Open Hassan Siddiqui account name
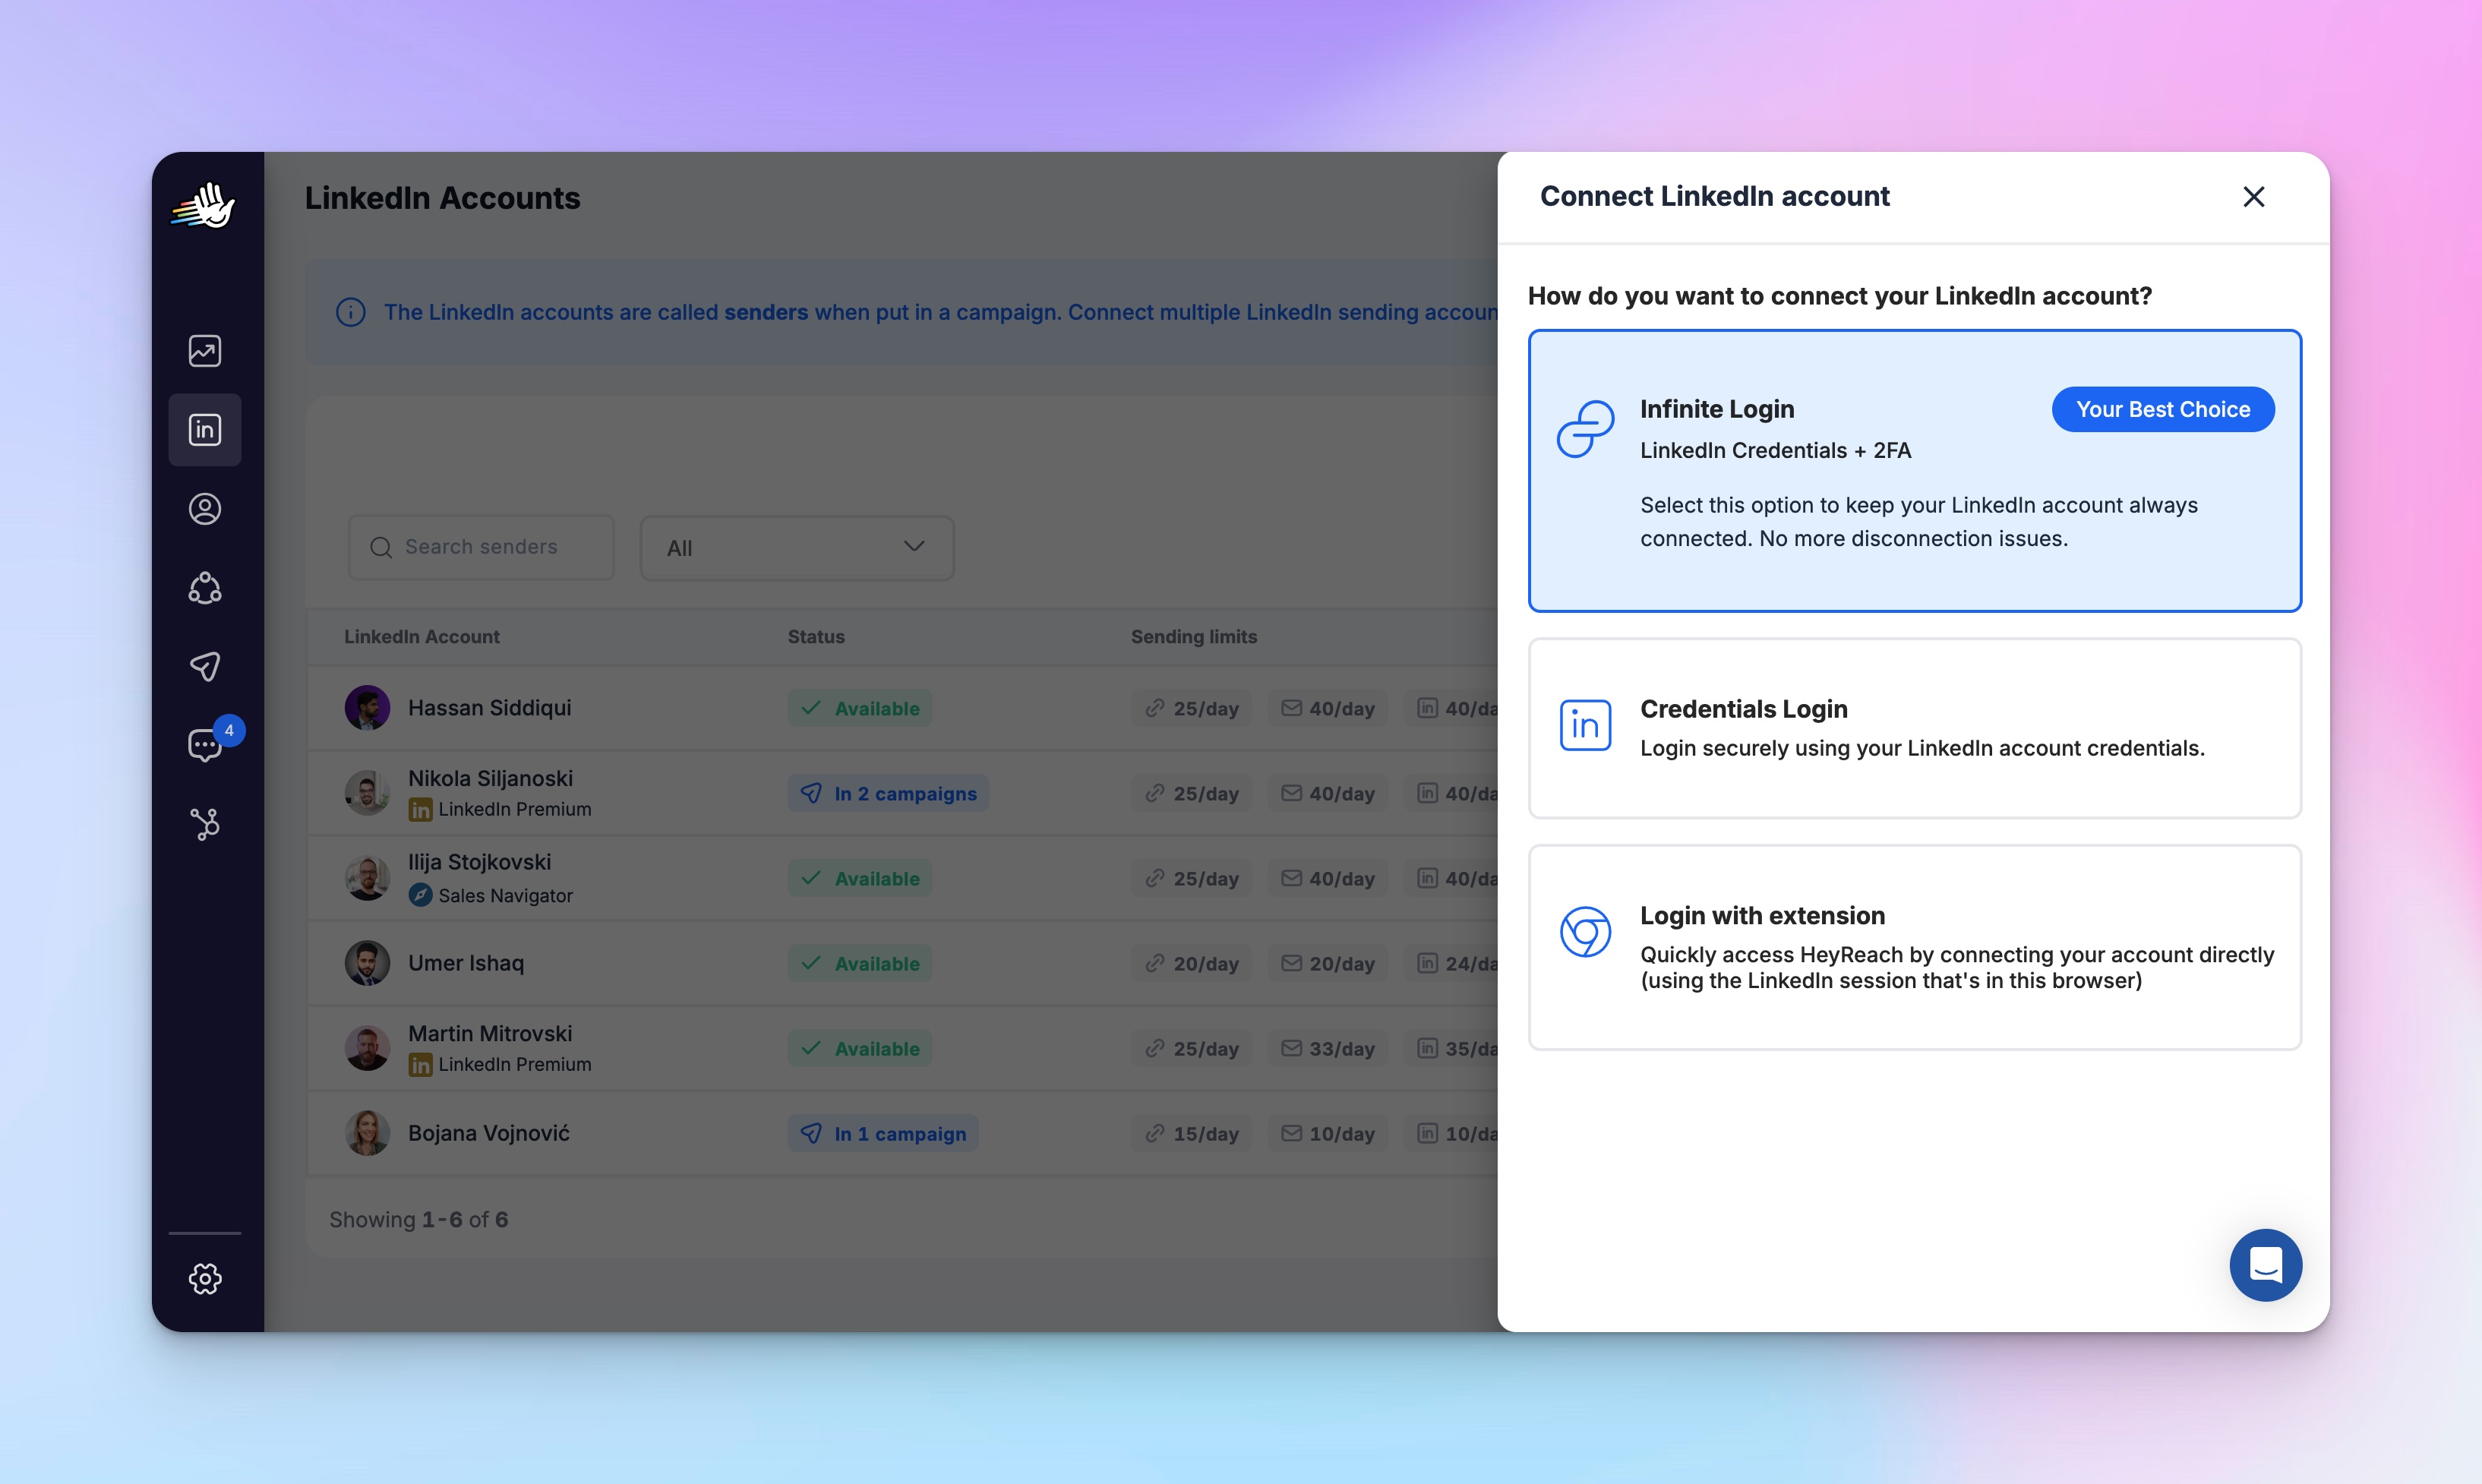2482x1484 pixels. pyautogui.click(x=490, y=708)
